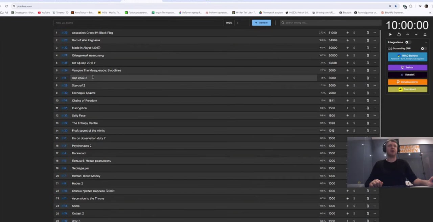The image size is (433, 222).
Task: Edit the lot name Darkwood
Action: click(x=78, y=153)
